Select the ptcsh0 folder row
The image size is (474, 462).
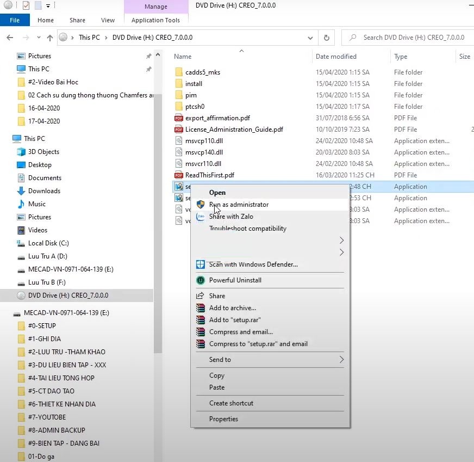[x=195, y=107]
